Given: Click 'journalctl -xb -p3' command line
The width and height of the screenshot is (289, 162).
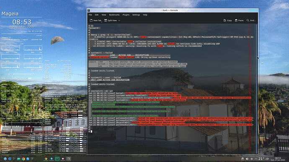Looking at the screenshot, I should pos(101,91).
